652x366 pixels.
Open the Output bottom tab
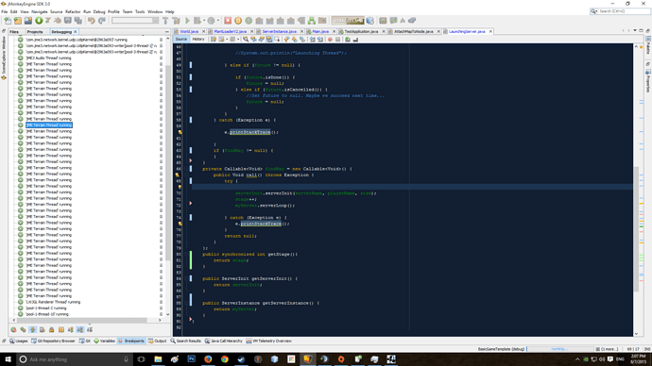click(157, 341)
